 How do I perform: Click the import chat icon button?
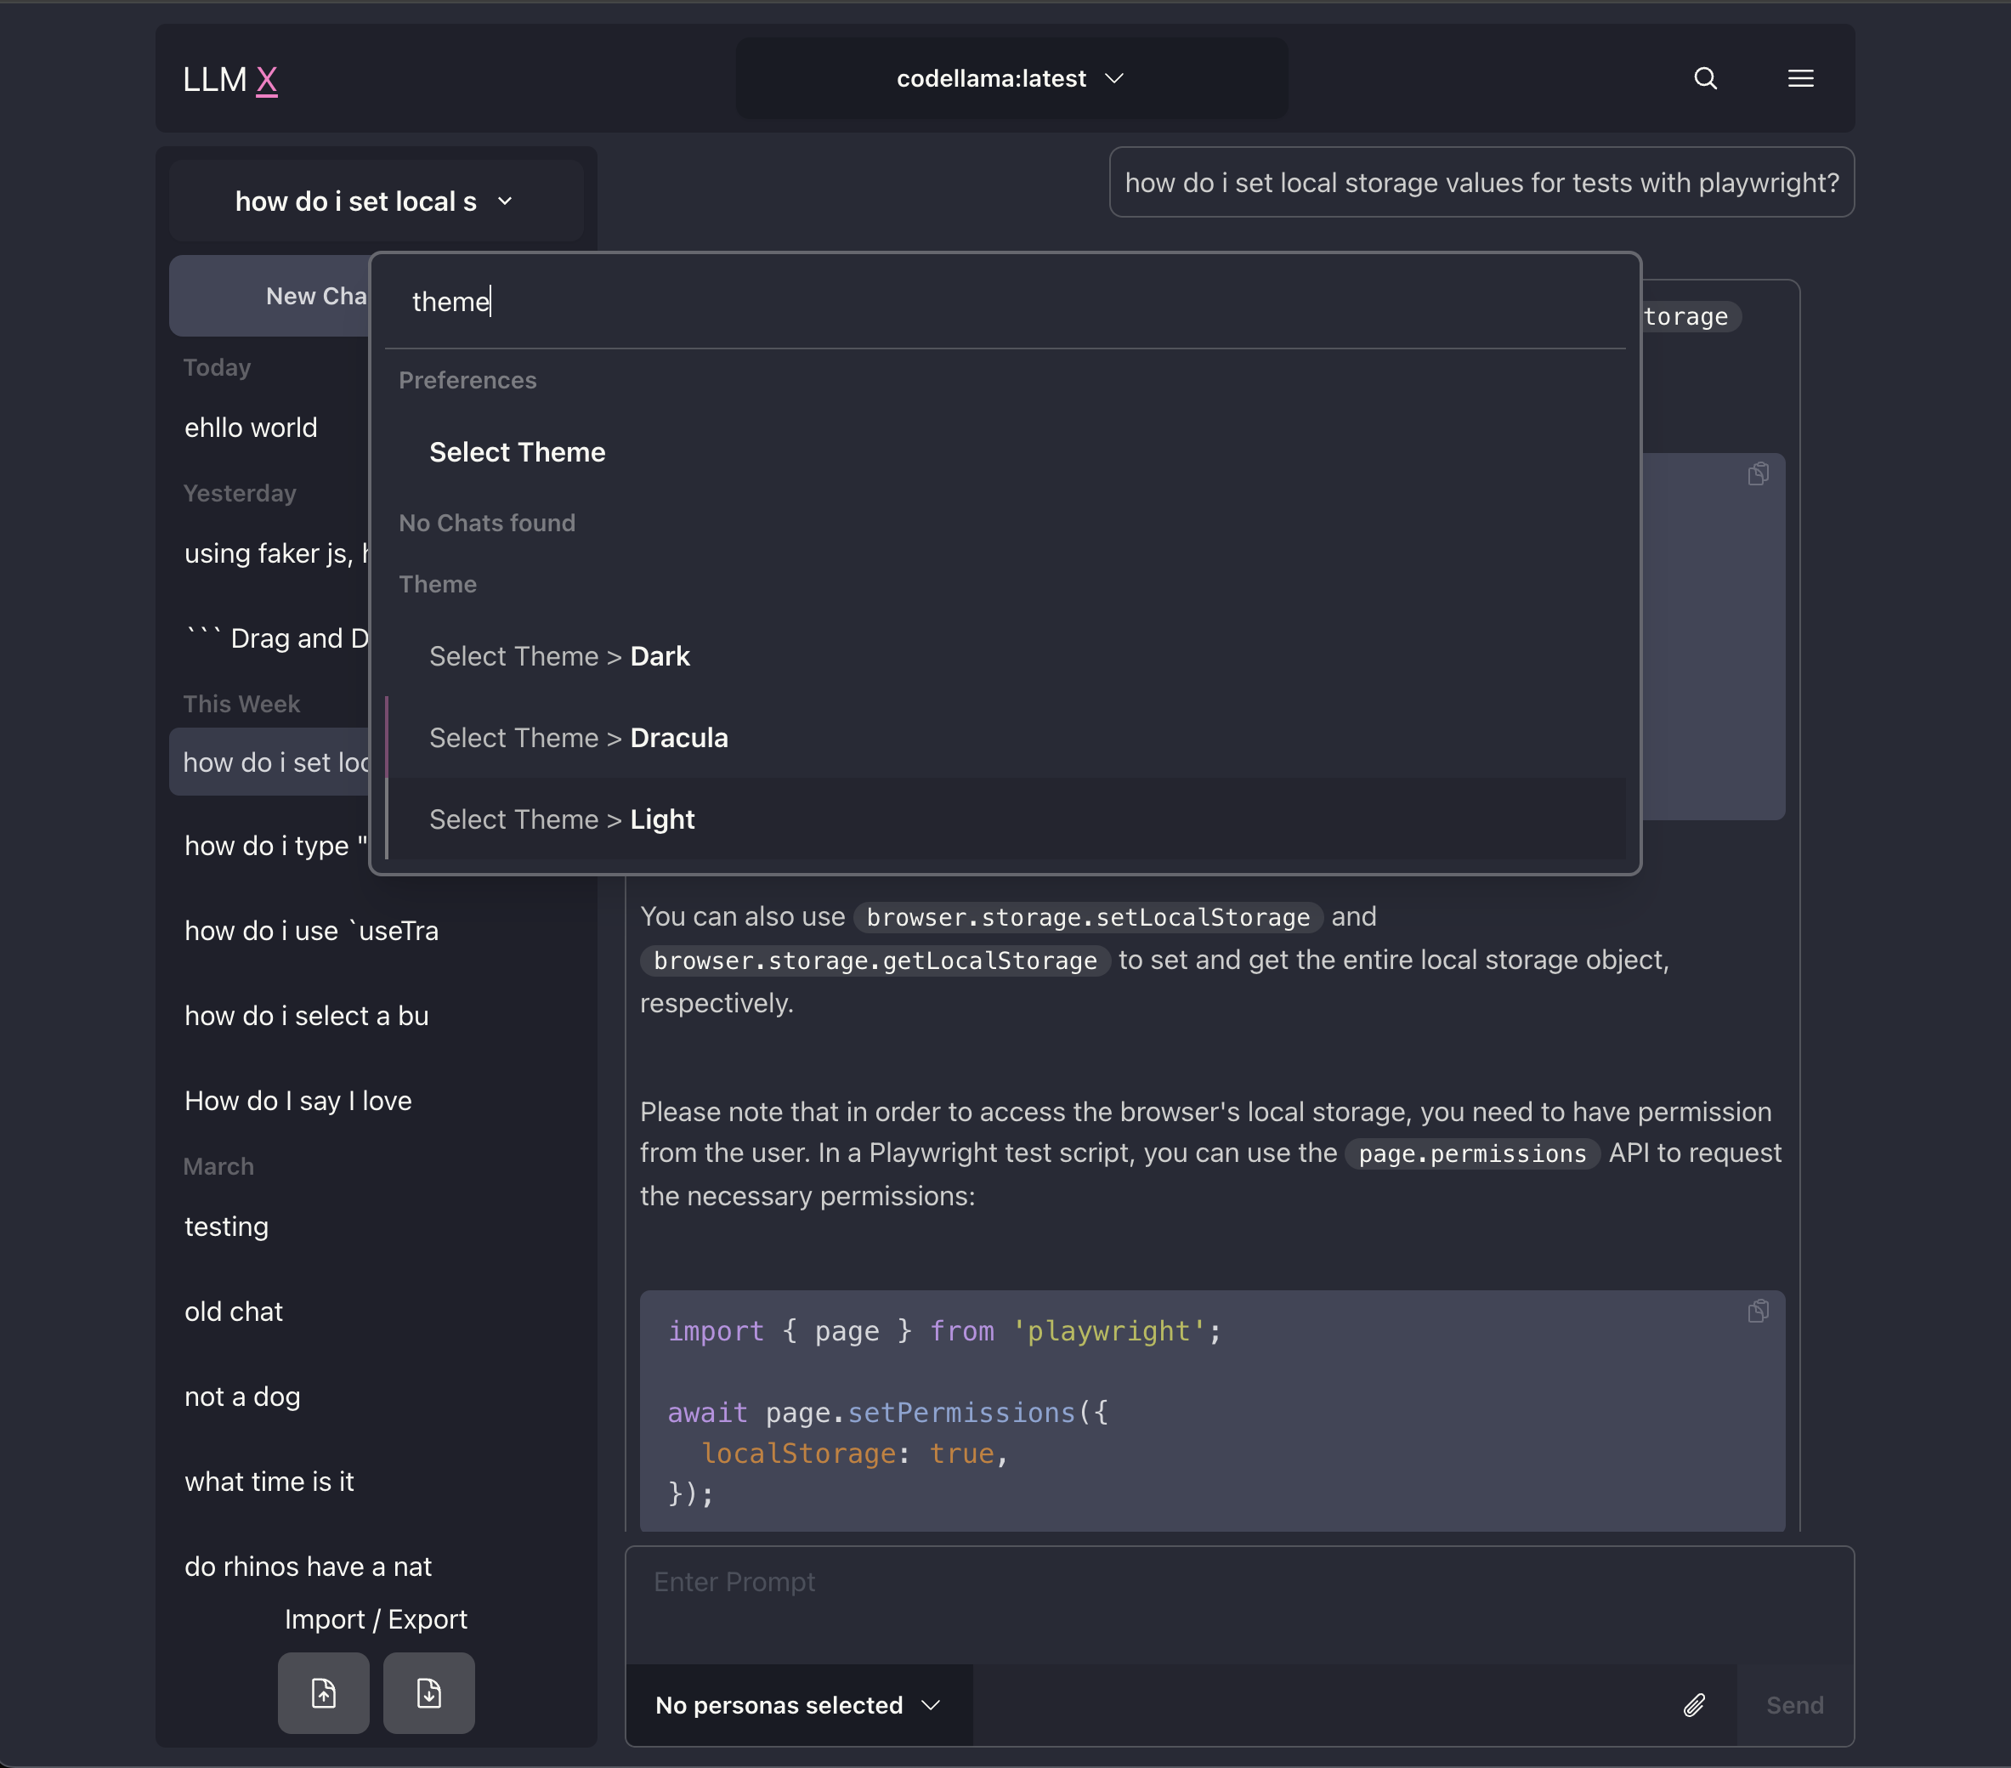pyautogui.click(x=321, y=1692)
